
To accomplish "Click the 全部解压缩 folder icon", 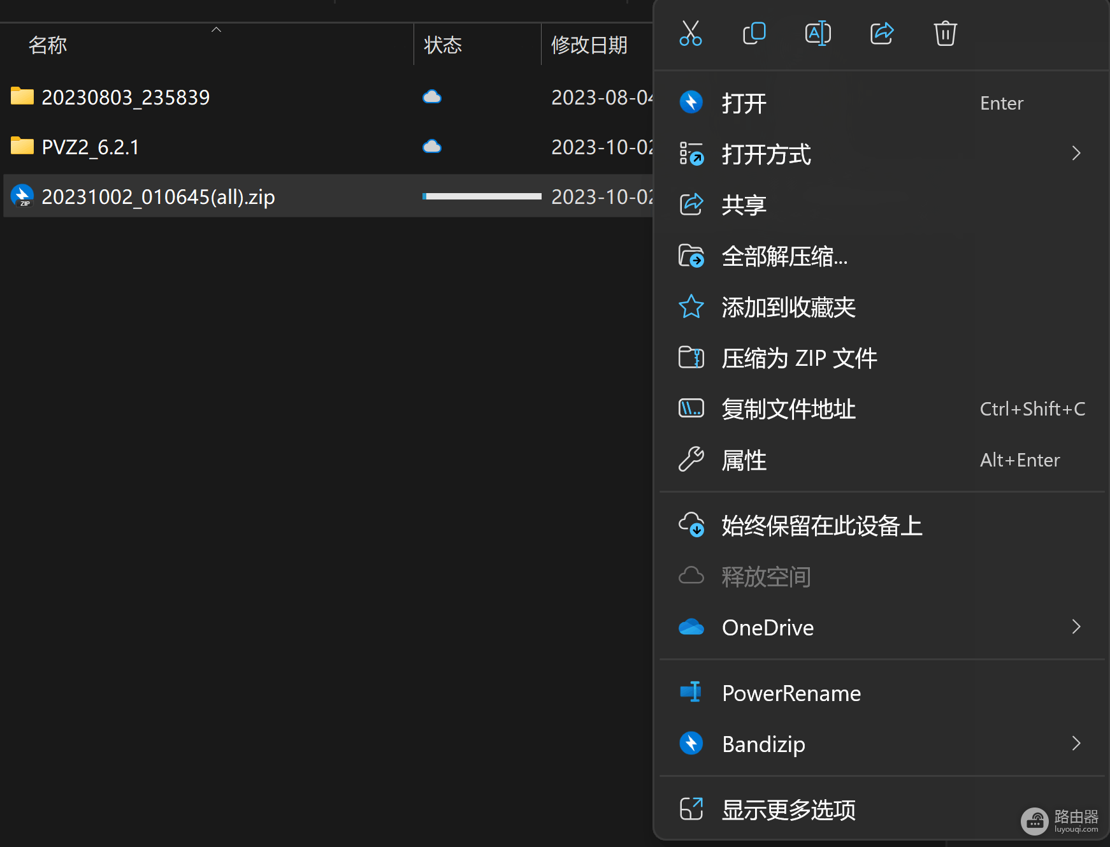I will [x=691, y=256].
